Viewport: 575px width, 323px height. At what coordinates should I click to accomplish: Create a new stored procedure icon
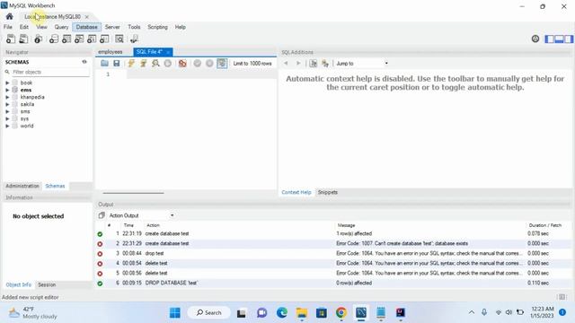point(92,39)
